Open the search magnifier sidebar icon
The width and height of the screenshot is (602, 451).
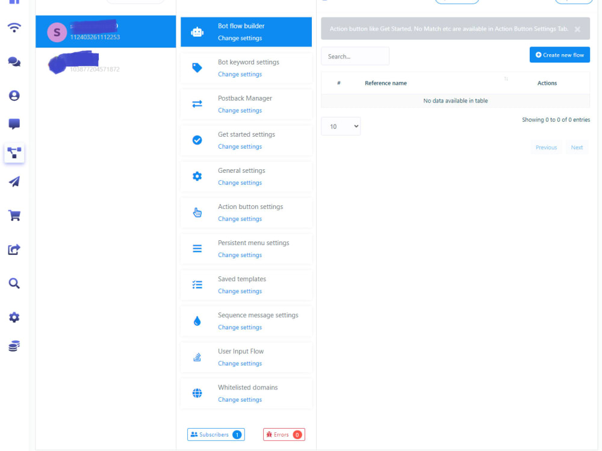click(14, 283)
